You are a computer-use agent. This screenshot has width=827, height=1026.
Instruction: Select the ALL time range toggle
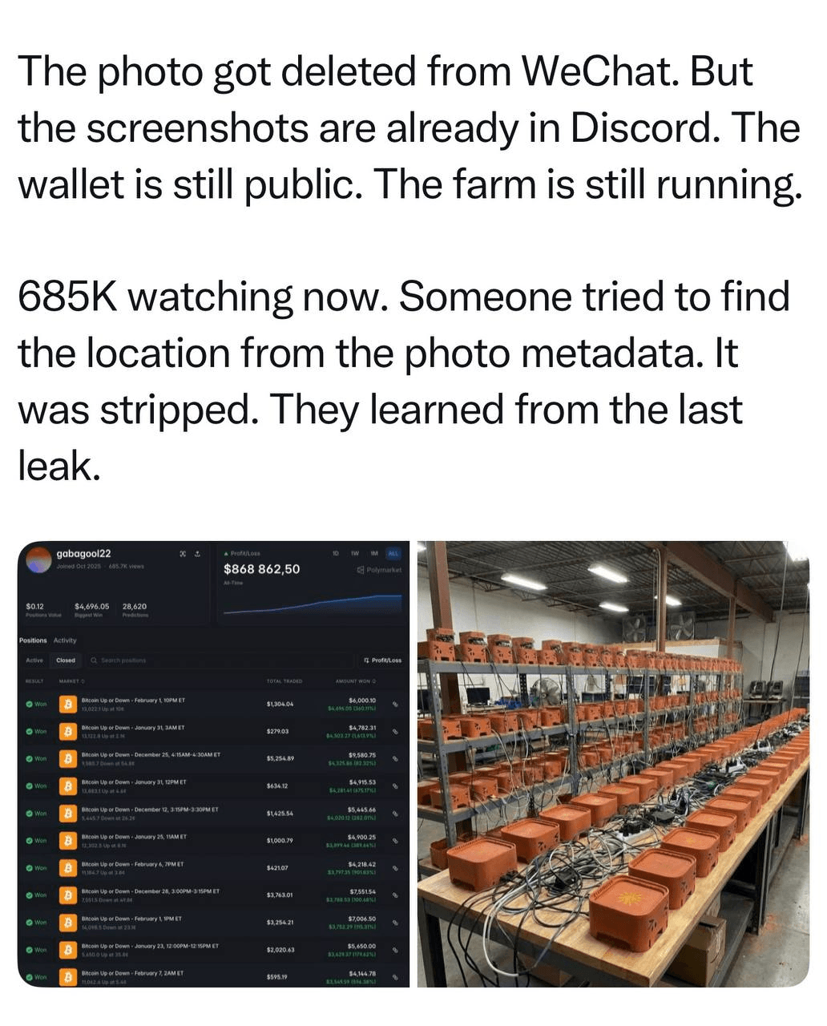tap(393, 554)
